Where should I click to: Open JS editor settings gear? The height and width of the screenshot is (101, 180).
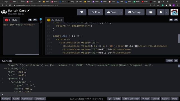(x=171, y=20)
